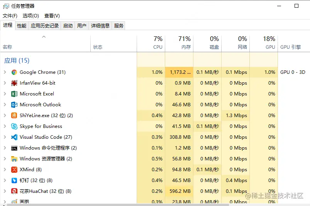This screenshot has width=310, height=206.
Task: Click the 596.2 MB memory cell
Action: (x=180, y=191)
